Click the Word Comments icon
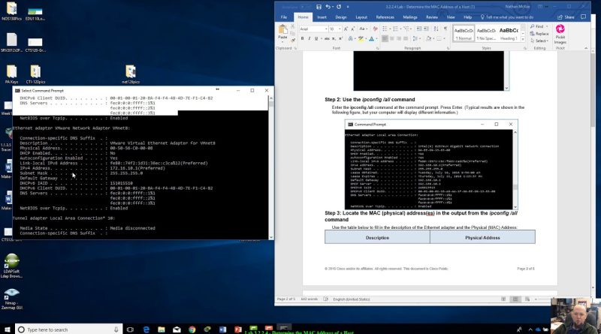The width and height of the screenshot is (601, 334). pos(584,17)
